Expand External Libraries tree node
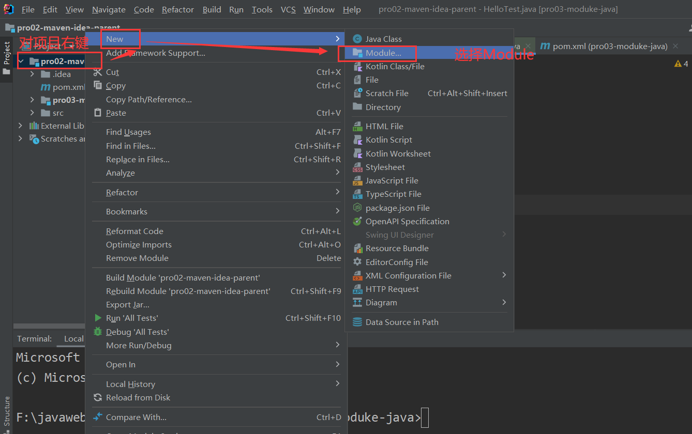This screenshot has height=434, width=692. (x=21, y=126)
